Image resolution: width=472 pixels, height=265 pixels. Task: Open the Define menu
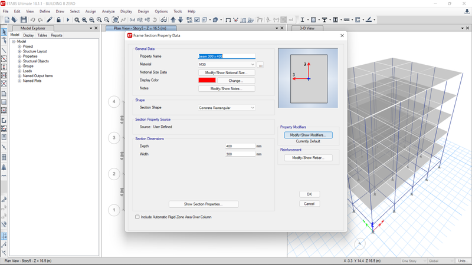coord(45,11)
